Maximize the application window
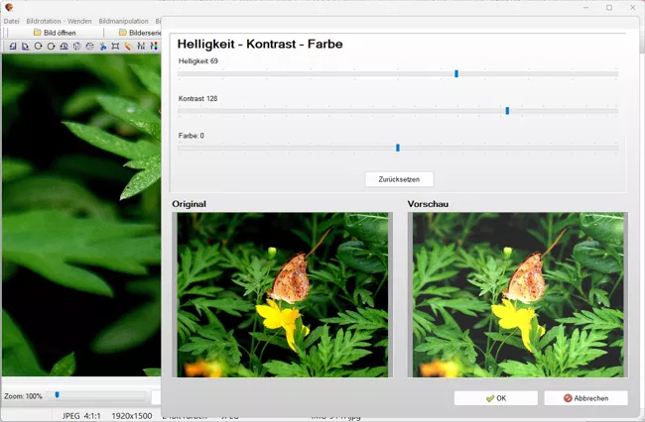 (x=609, y=7)
